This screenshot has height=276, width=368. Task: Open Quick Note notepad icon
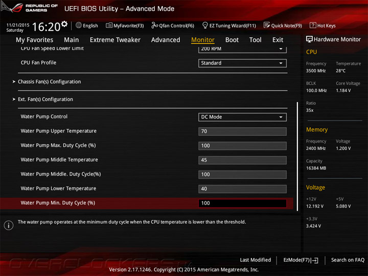click(267, 25)
